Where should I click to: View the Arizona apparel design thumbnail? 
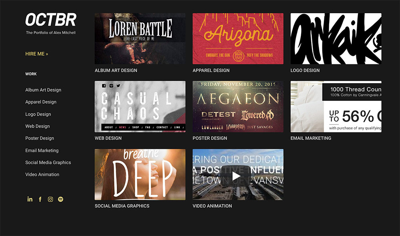(238, 39)
